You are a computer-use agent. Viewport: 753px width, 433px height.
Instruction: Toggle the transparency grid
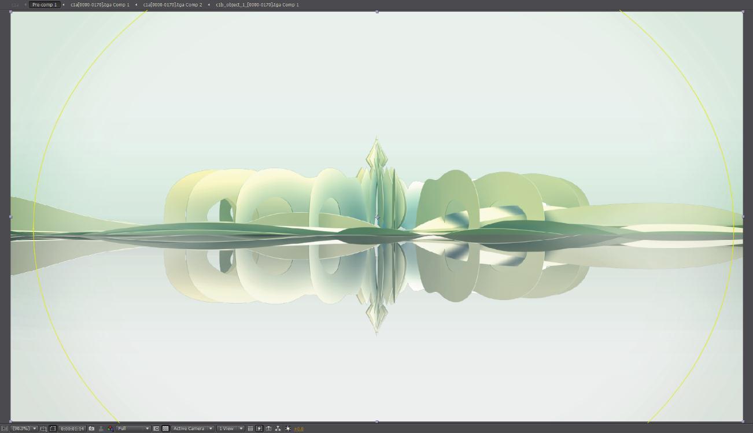coord(165,428)
